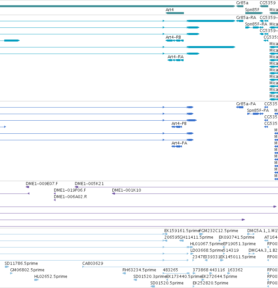Click the Spn85F-PA protein label
Viewport: 278px width, 288px height.
(x=258, y=110)
